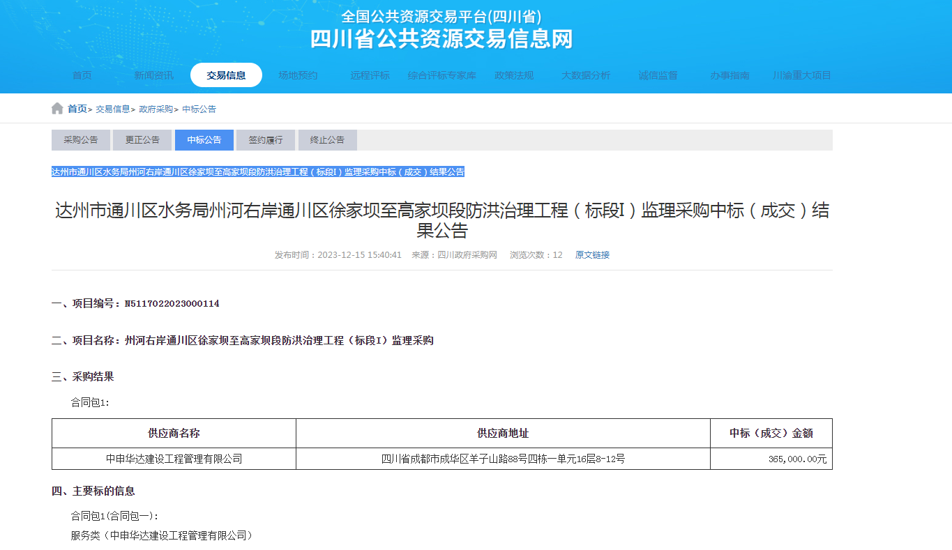Open the 终止公告 tab

coord(327,140)
